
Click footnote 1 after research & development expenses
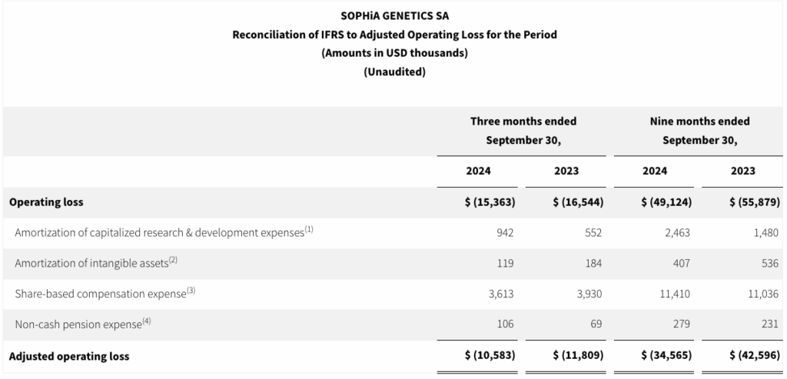[309, 229]
